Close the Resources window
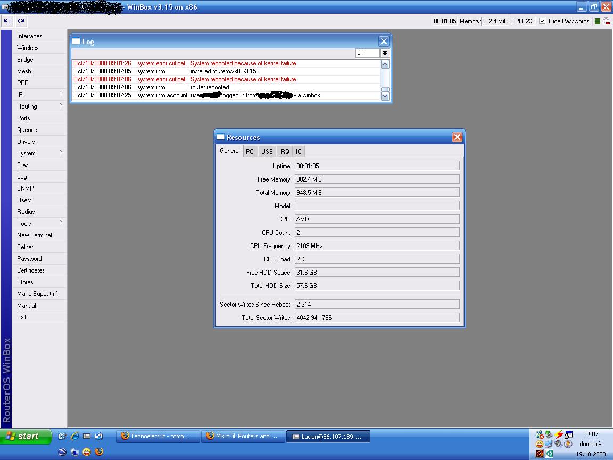The width and height of the screenshot is (613, 460). click(457, 137)
